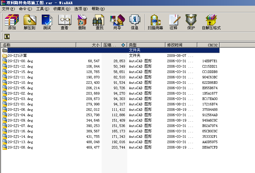Select file name 2G-SJ1-07.dwg
Screen dimensions: 255x173
tap(20, 126)
